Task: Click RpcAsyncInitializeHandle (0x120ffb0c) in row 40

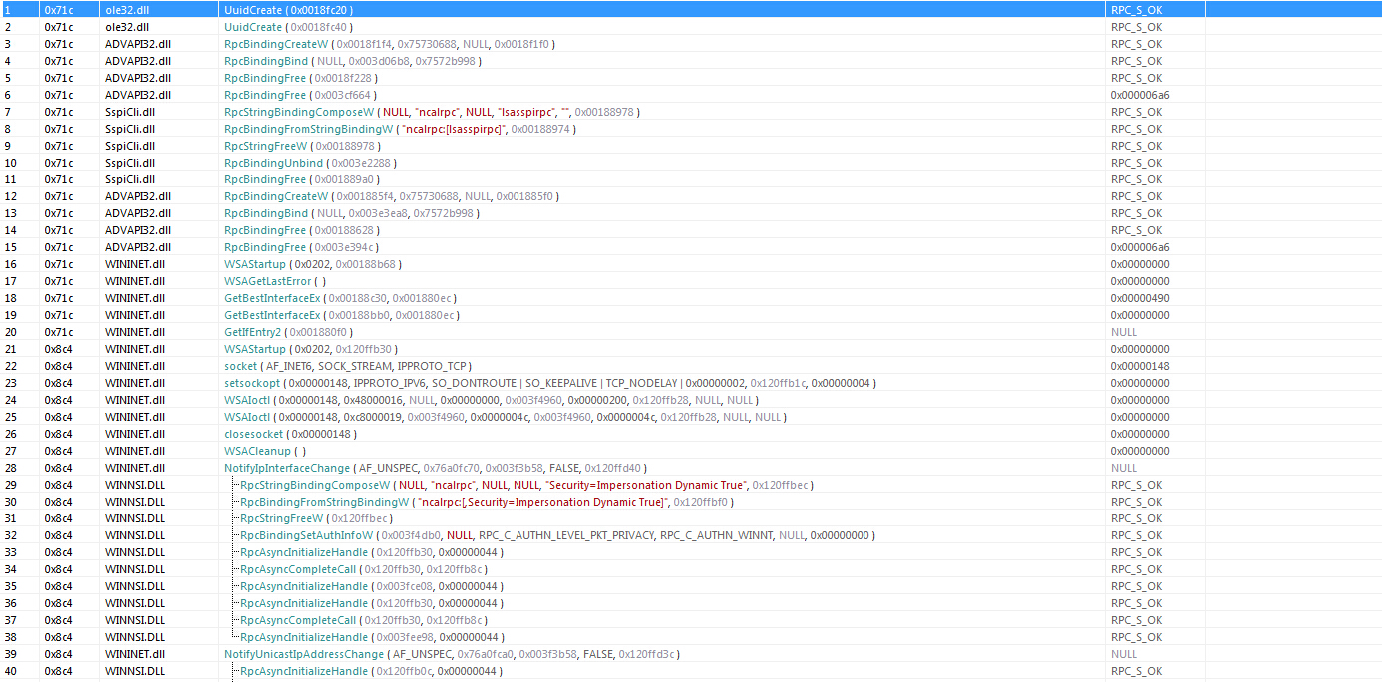Action: [372, 671]
